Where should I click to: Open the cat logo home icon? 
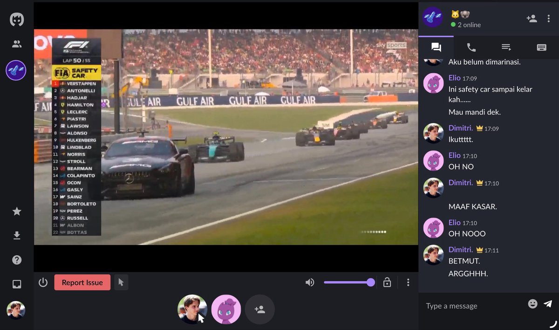click(17, 20)
